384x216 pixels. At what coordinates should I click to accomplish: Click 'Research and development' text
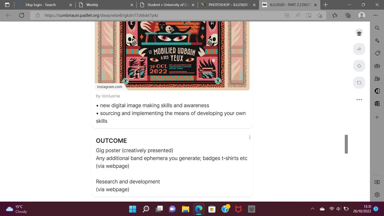(128, 182)
